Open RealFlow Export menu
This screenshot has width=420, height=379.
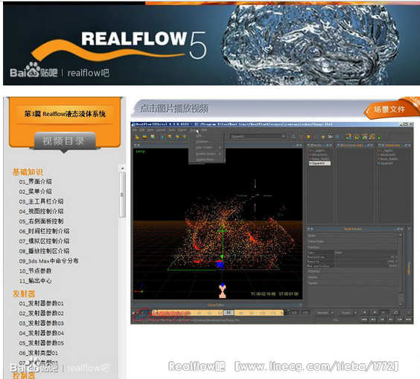click(182, 129)
